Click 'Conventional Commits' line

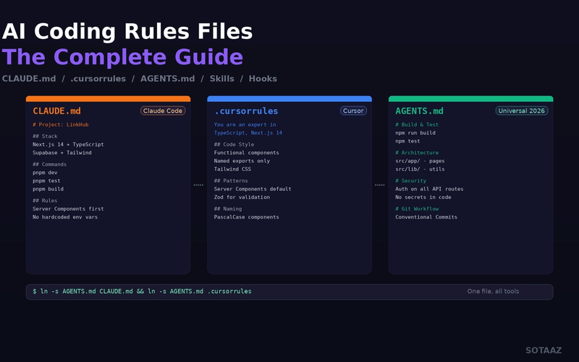[x=426, y=216]
